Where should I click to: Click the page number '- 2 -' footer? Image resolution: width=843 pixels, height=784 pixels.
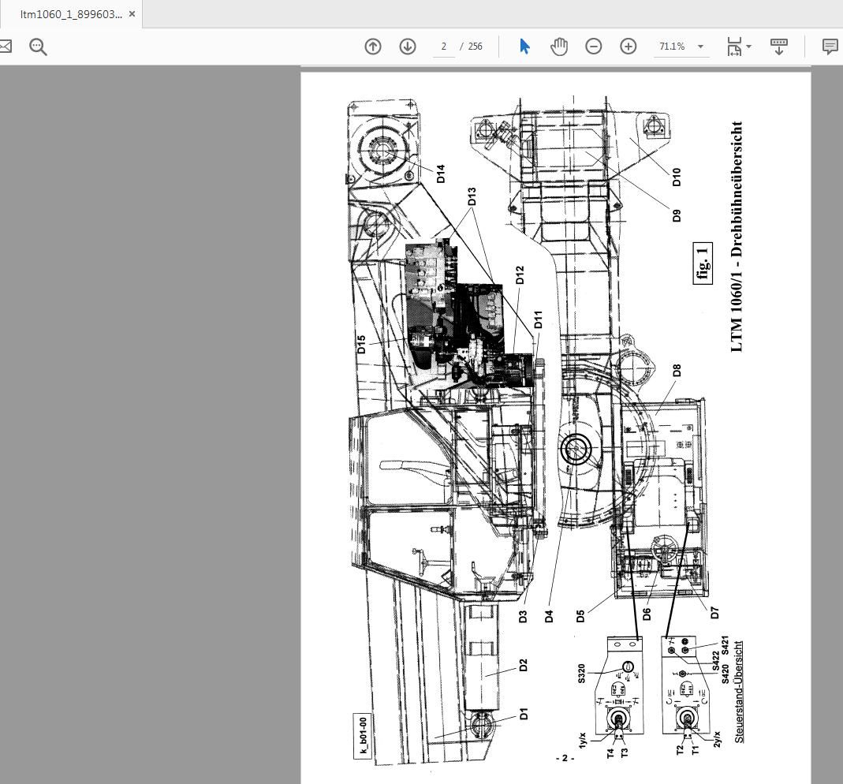(565, 758)
